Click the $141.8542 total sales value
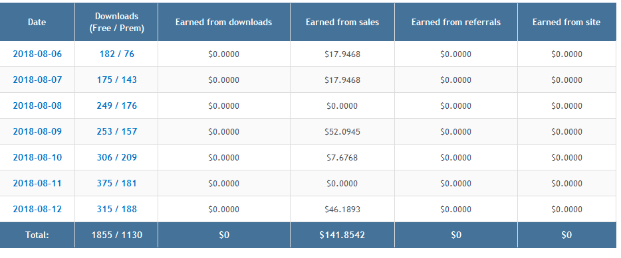 (342, 235)
